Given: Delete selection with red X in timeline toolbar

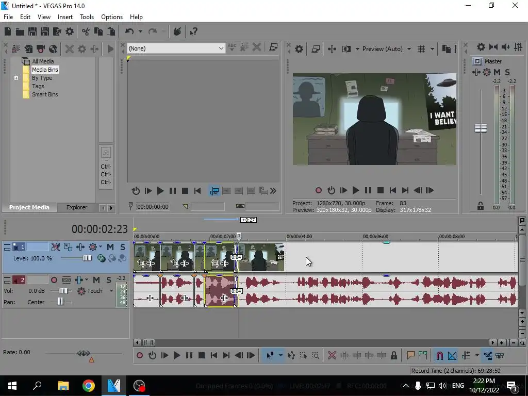Looking at the screenshot, I should click(332, 356).
